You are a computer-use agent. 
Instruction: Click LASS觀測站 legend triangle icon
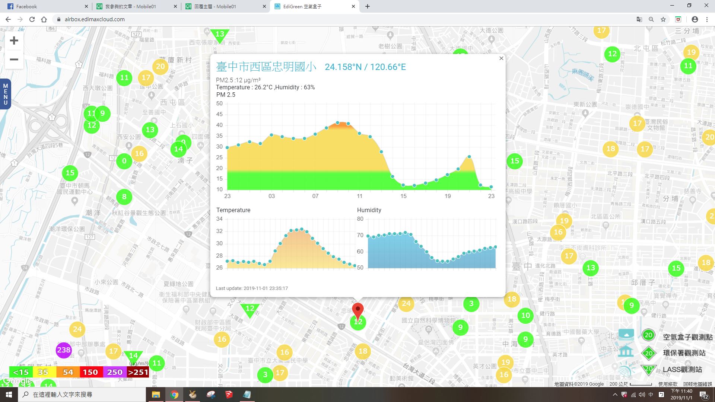[649, 370]
